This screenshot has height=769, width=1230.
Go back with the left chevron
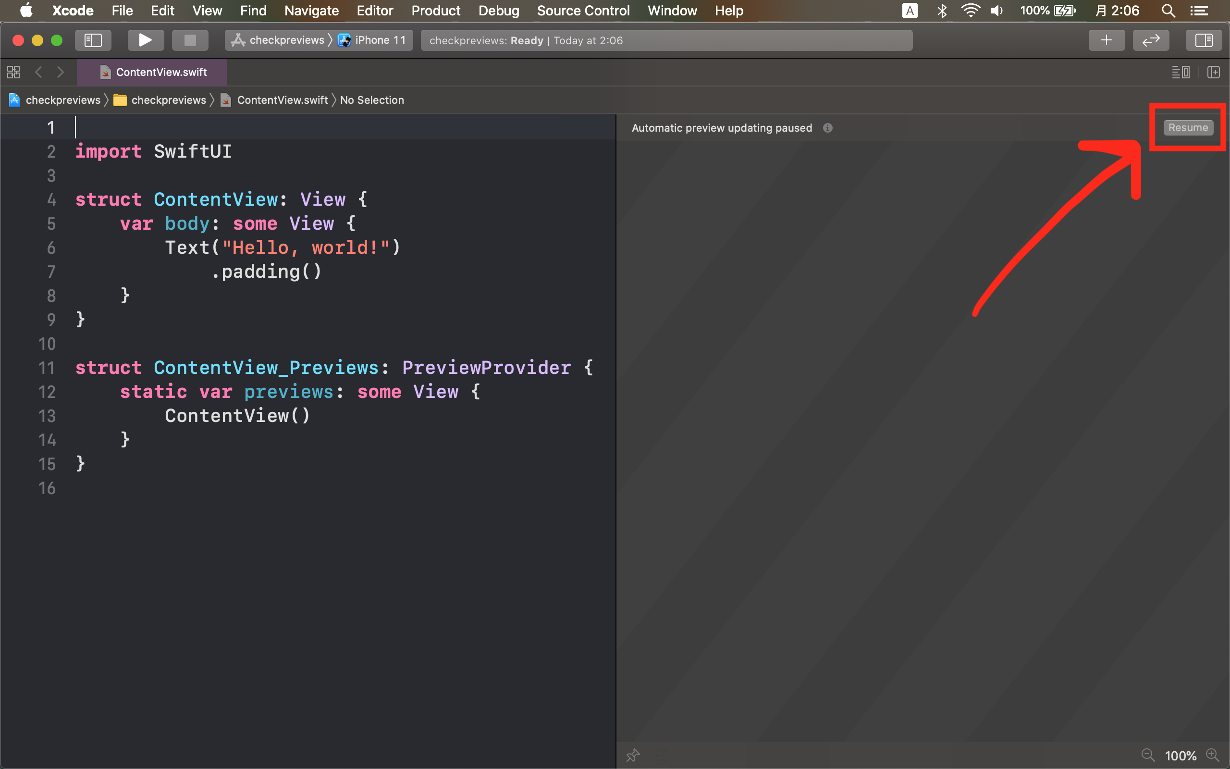pos(38,72)
